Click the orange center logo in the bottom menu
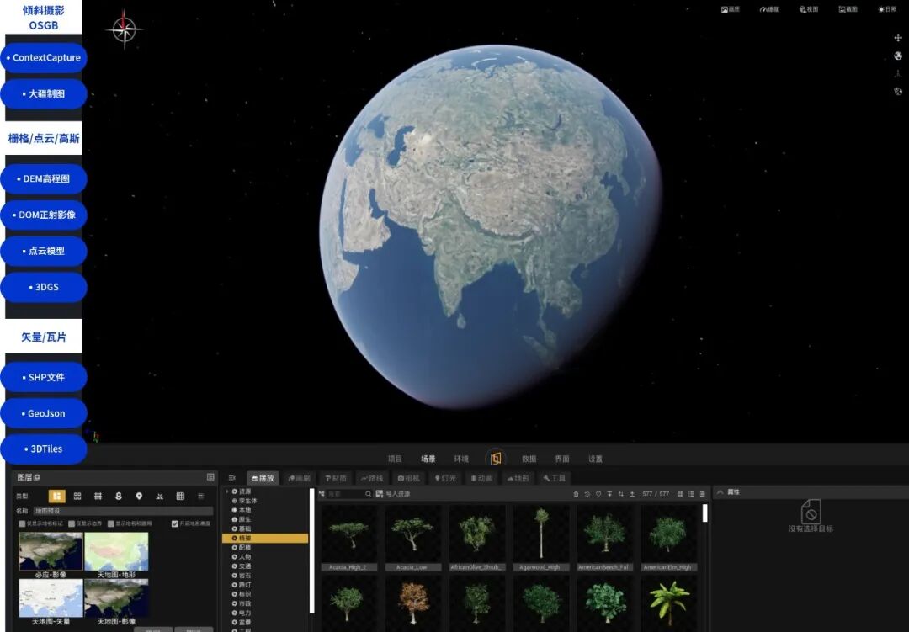 click(496, 459)
